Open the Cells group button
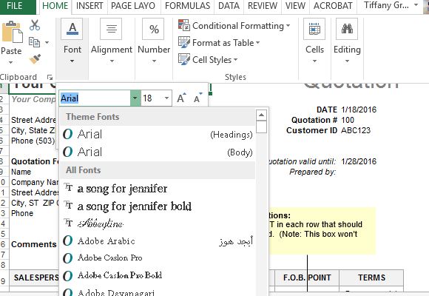Viewport: 429px width, 296px height. (314, 41)
